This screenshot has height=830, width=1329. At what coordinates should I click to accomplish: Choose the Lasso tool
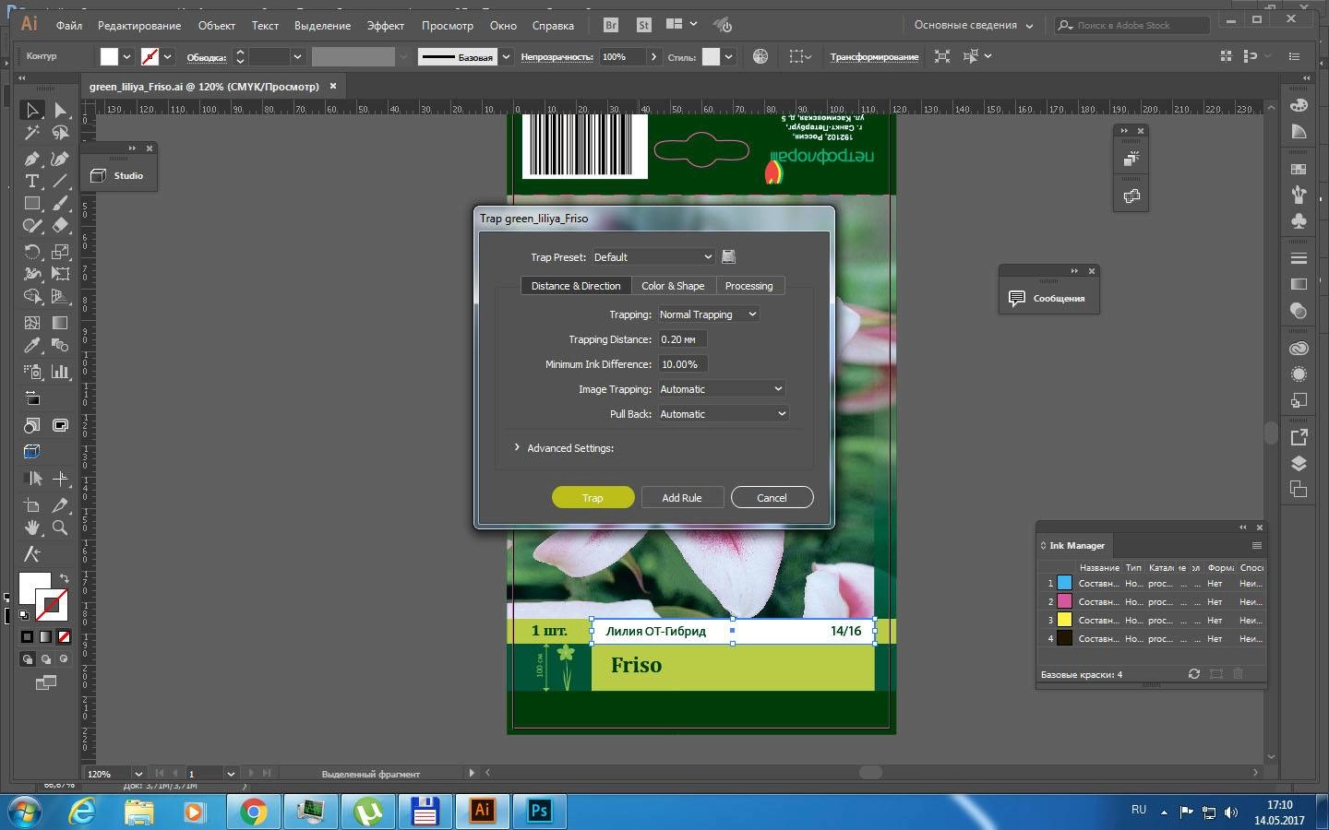[x=60, y=133]
